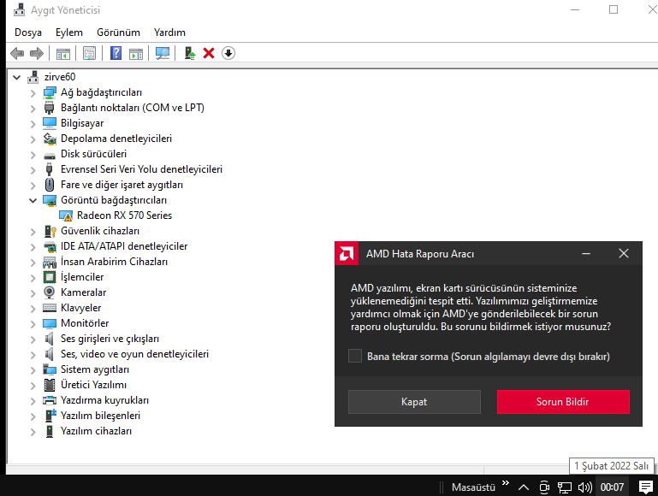This screenshot has width=658, height=496.
Task: Click the Radeon RX 570 warning icon
Action: [66, 216]
